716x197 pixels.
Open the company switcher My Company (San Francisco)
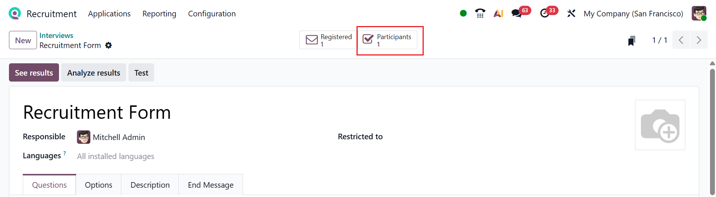[x=633, y=13]
